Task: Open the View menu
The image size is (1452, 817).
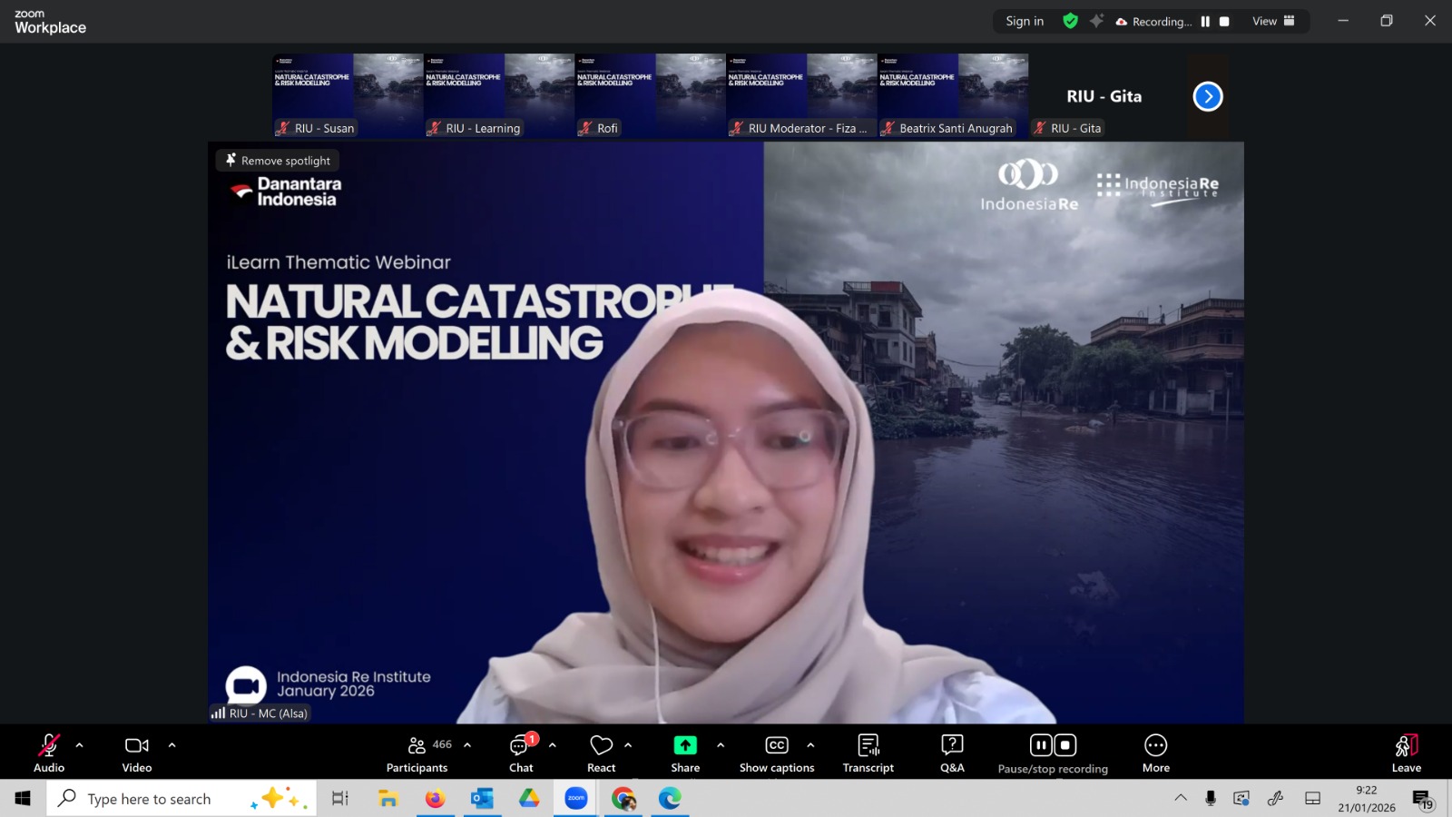Action: tap(1273, 21)
